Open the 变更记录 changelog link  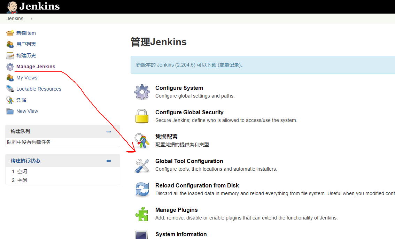tap(229, 65)
